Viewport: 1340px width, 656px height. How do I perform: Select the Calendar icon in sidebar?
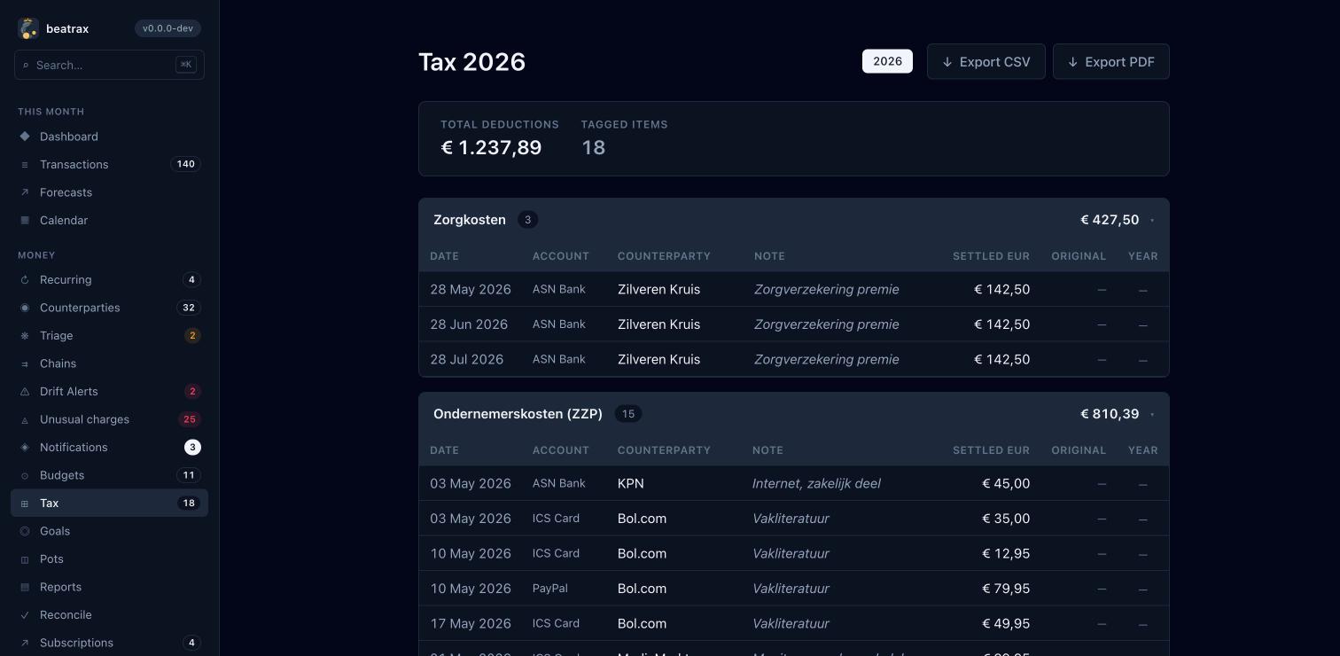(x=25, y=220)
